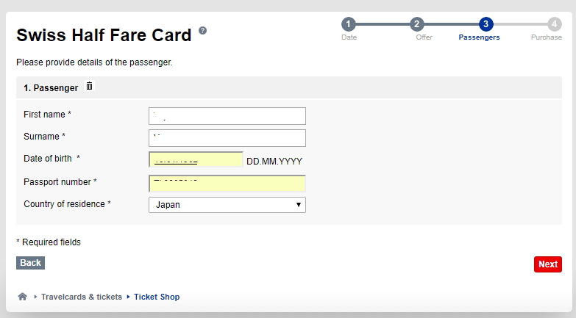
Task: Click the help question mark icon
Action: click(x=202, y=30)
